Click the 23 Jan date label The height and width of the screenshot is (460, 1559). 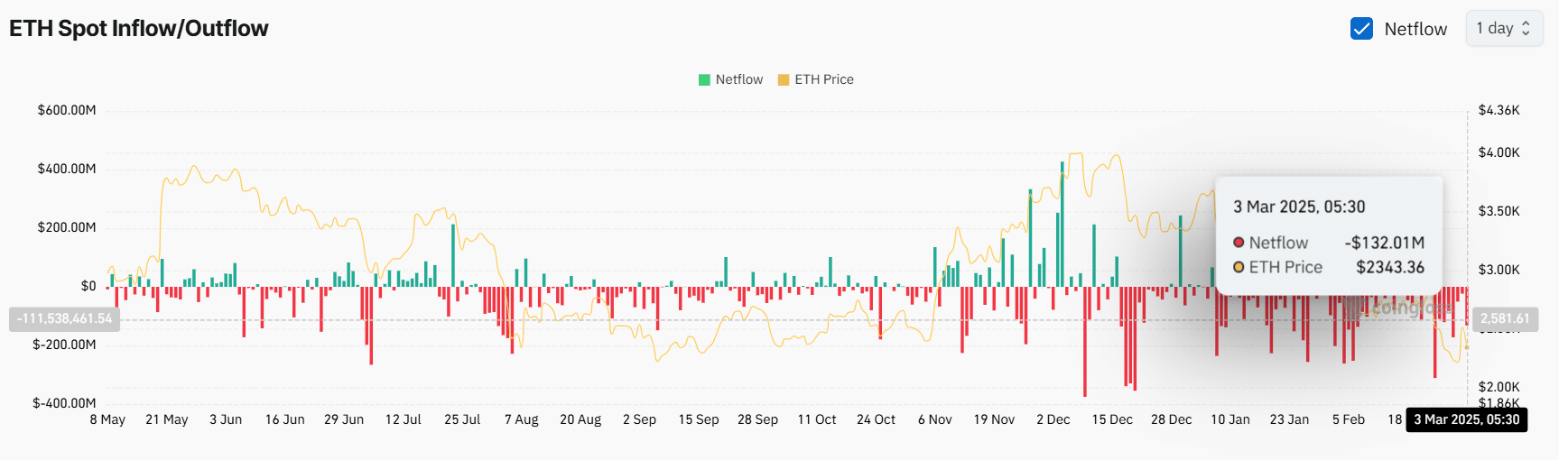1289,419
